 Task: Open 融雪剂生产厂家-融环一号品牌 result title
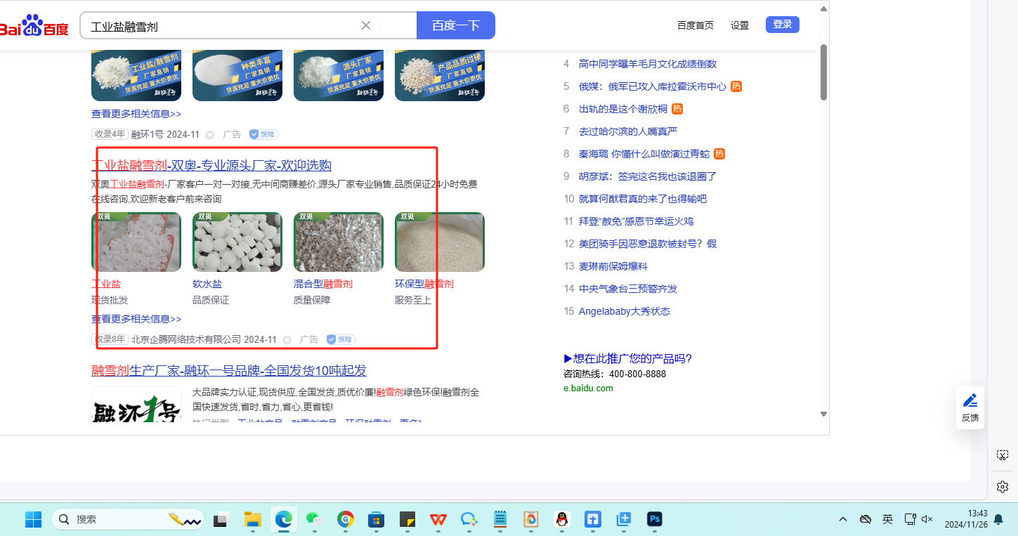[x=229, y=371]
